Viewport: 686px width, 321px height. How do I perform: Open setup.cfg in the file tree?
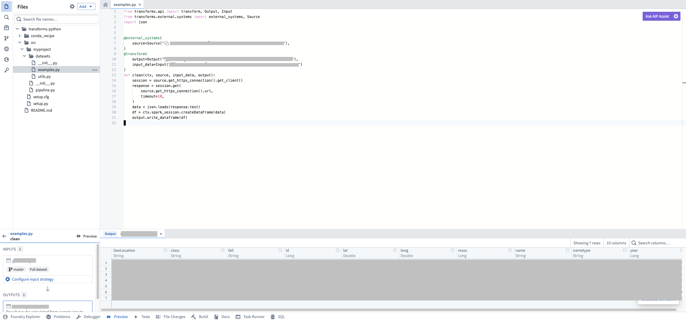[41, 97]
